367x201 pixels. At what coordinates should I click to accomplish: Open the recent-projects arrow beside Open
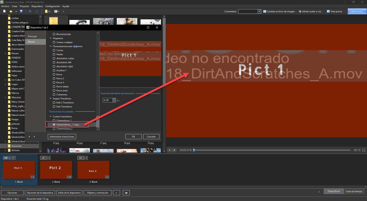16,11
